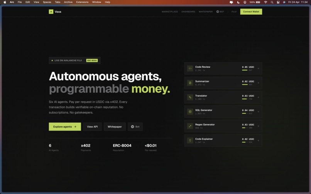Open the Spaces menu
This screenshot has height=194, width=311.
click(47, 2)
